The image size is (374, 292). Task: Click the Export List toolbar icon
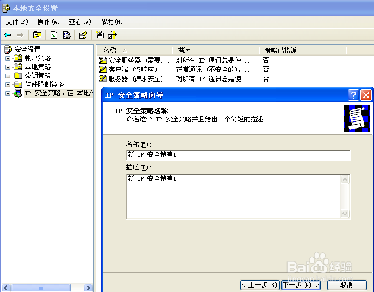point(66,35)
